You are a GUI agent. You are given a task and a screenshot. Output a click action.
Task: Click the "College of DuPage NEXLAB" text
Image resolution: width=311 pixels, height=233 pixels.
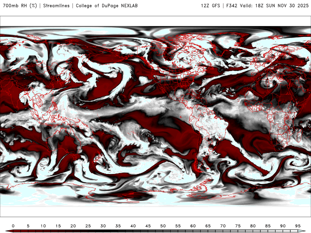pos(107,6)
